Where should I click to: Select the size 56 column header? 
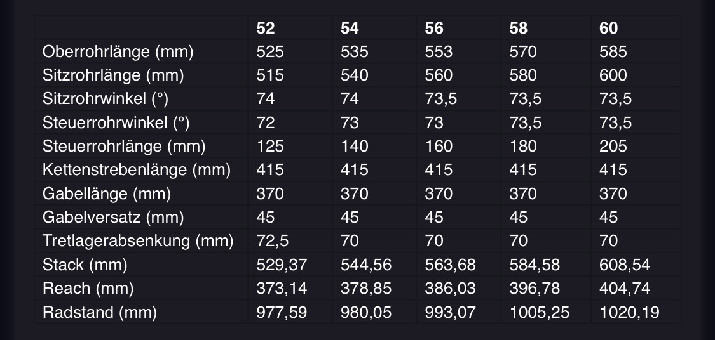coord(433,28)
